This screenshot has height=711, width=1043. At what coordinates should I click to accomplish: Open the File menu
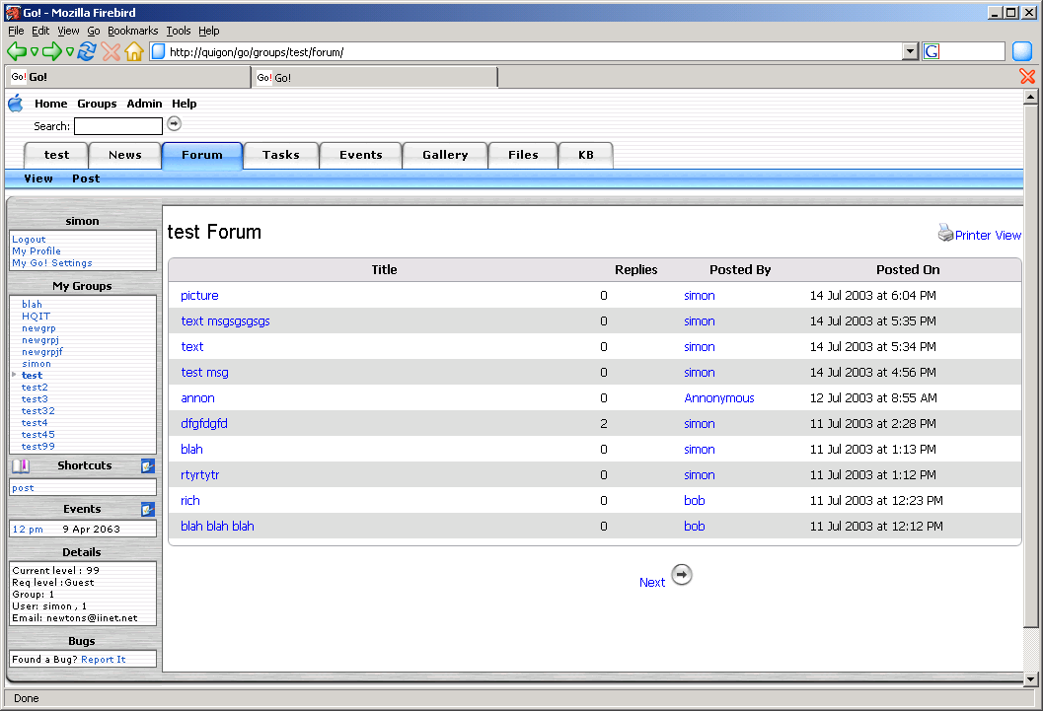pyautogui.click(x=16, y=31)
